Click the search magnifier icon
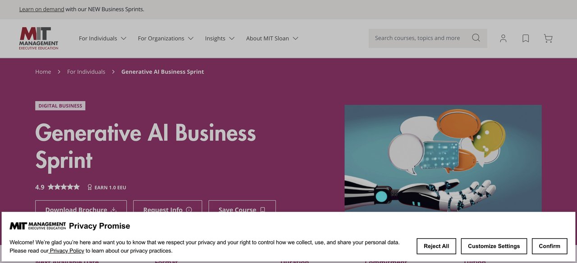The height and width of the screenshot is (263, 577). [x=476, y=38]
